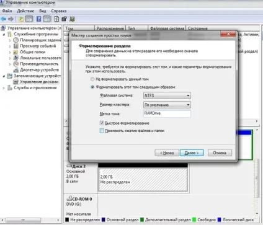This screenshot has height=225, width=263.
Task: Click the green Дополнительный раздел legend swatch
Action: pos(142,219)
